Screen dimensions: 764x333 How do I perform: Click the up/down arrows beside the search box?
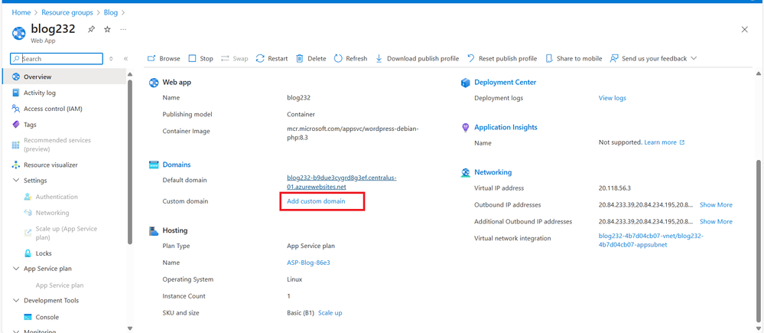(111, 58)
